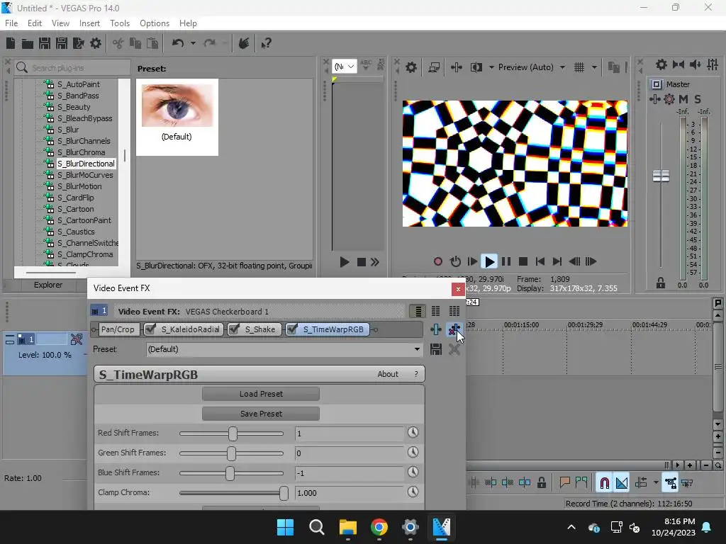726x544 pixels.
Task: Click the Master volume fader handle
Action: 661,176
